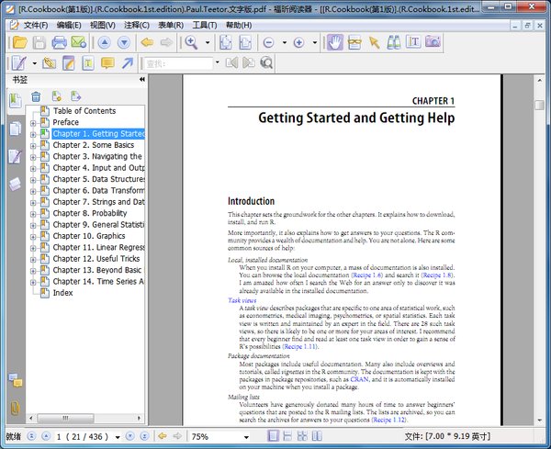This screenshot has width=551, height=449.
Task: Open the pages thumbnail panel in the sidebar
Action: click(15, 129)
